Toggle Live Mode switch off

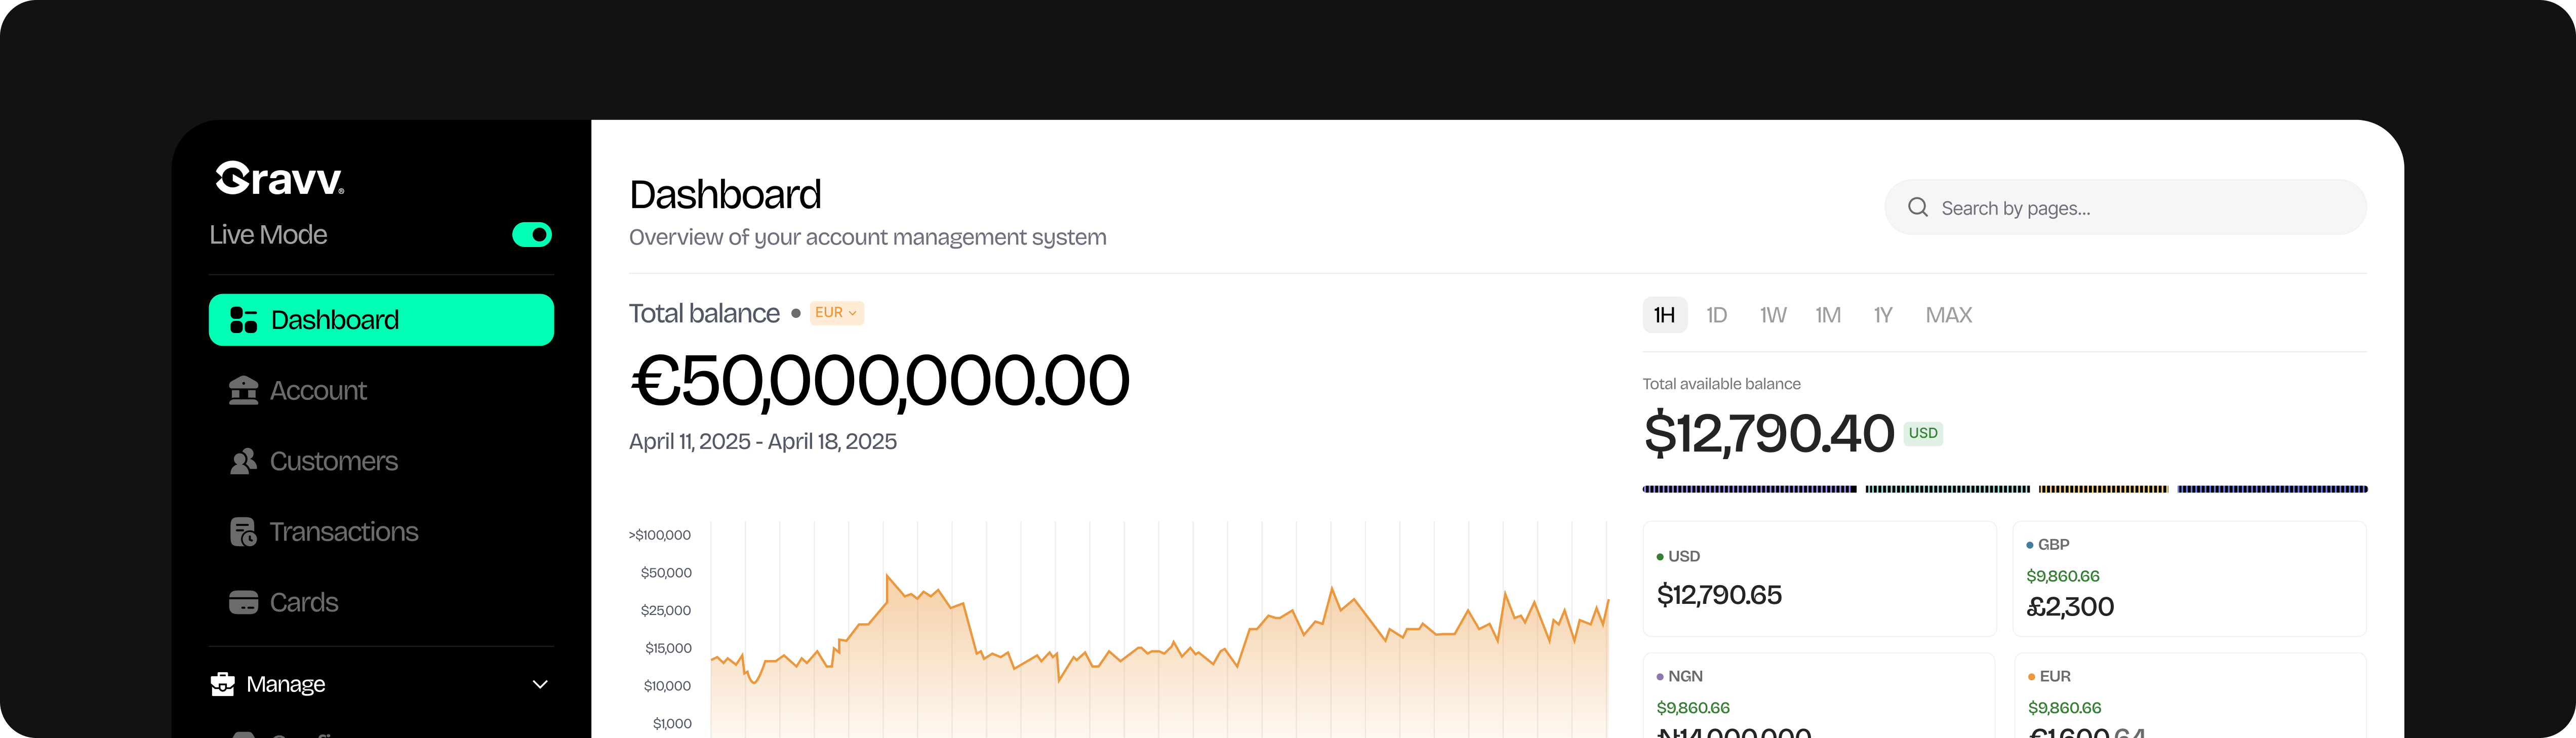coord(532,234)
